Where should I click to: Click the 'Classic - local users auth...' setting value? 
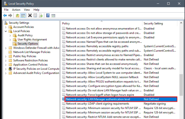[160, 68]
